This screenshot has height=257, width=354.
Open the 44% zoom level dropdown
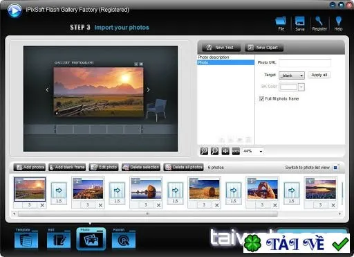(x=253, y=151)
